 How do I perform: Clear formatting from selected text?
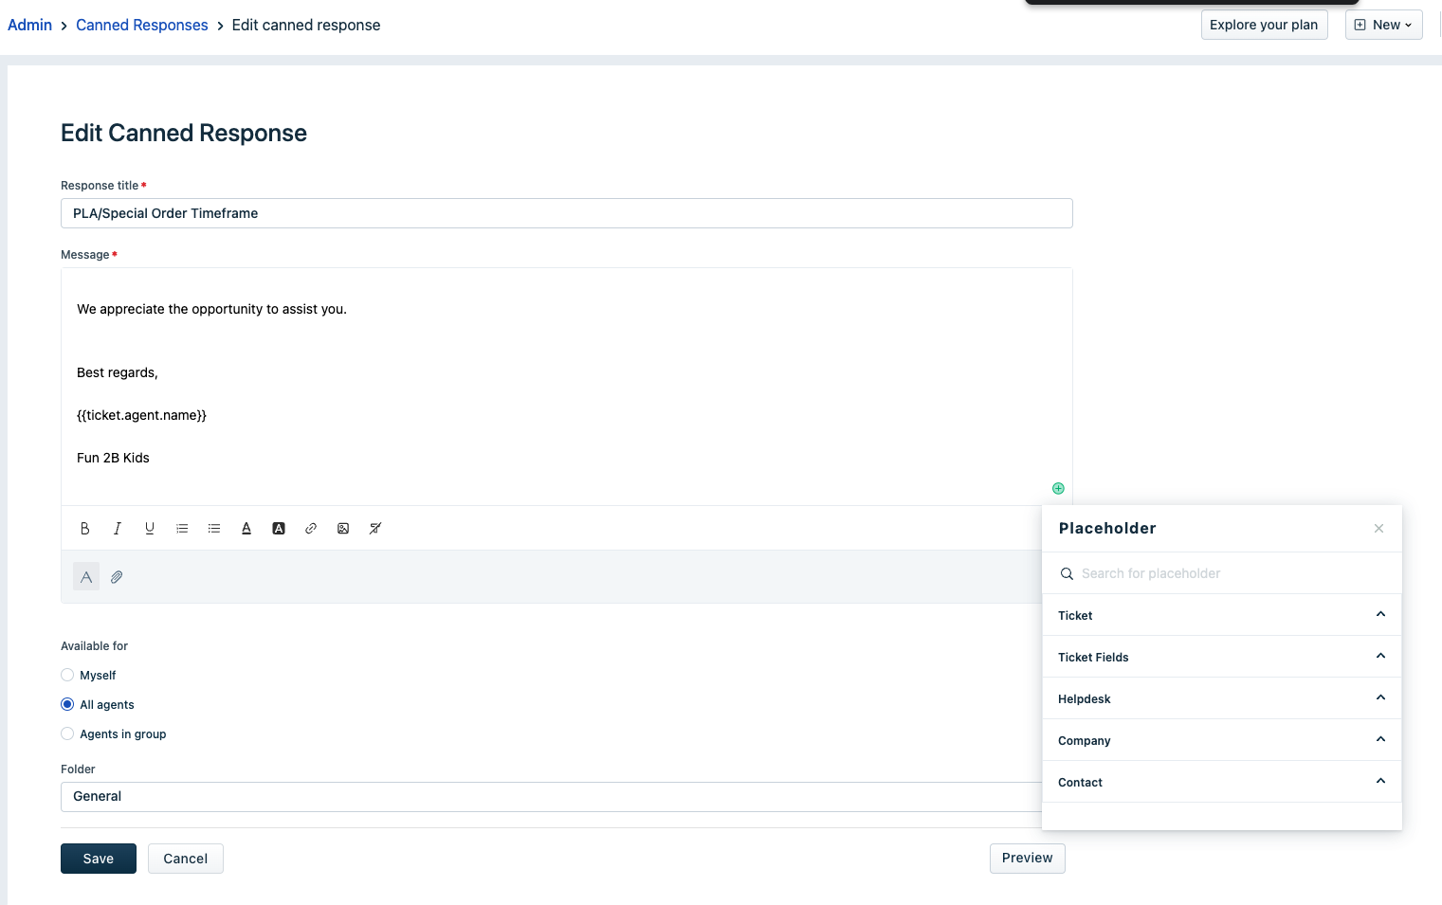tap(375, 529)
